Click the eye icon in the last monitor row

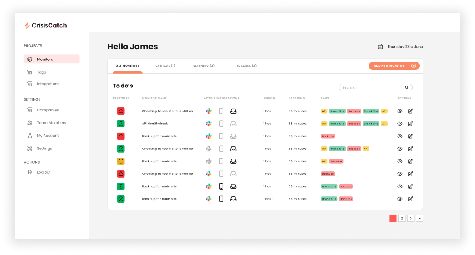coord(400,199)
